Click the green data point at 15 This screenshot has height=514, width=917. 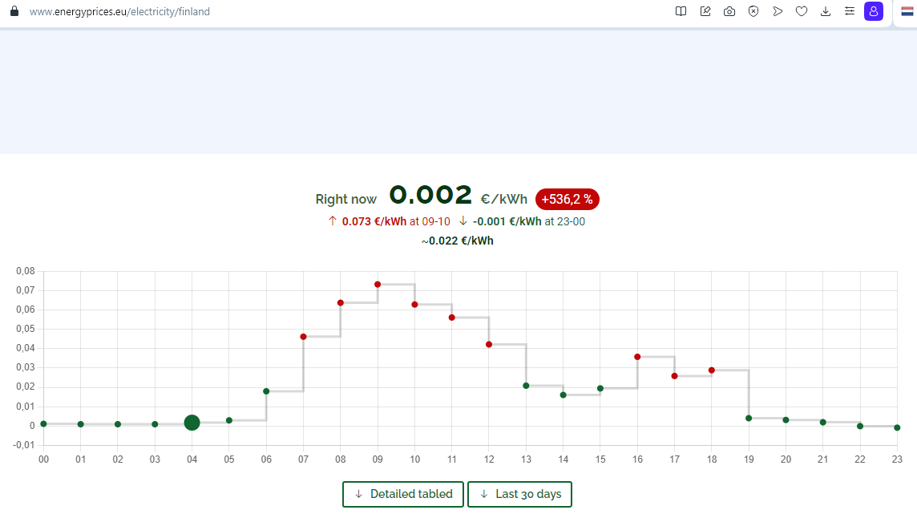(600, 388)
